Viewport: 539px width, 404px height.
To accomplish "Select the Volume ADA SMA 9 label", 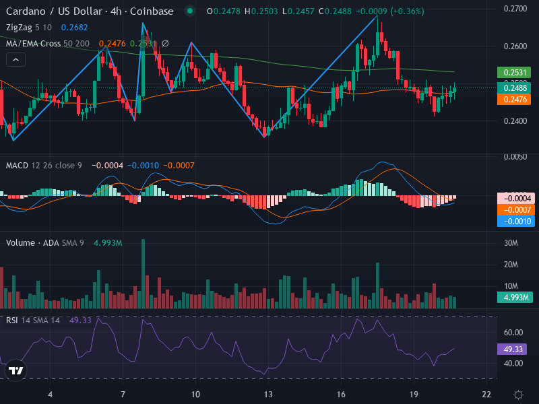I will tap(44, 243).
